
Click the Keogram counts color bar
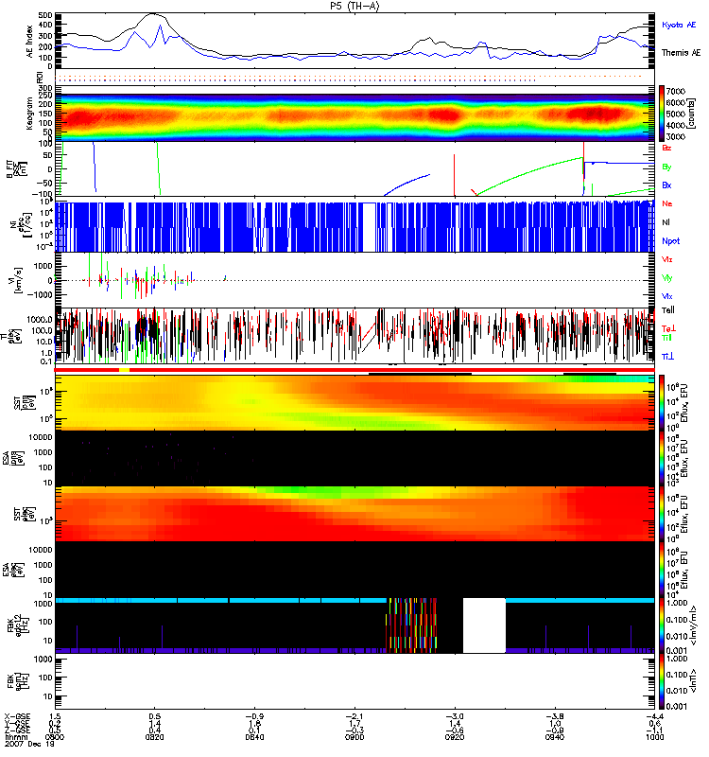(663, 114)
